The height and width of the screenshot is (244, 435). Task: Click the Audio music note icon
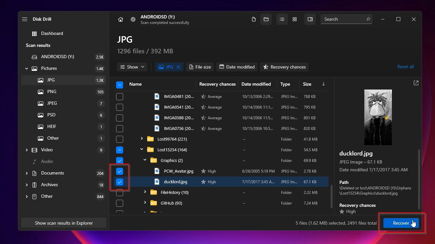34,162
